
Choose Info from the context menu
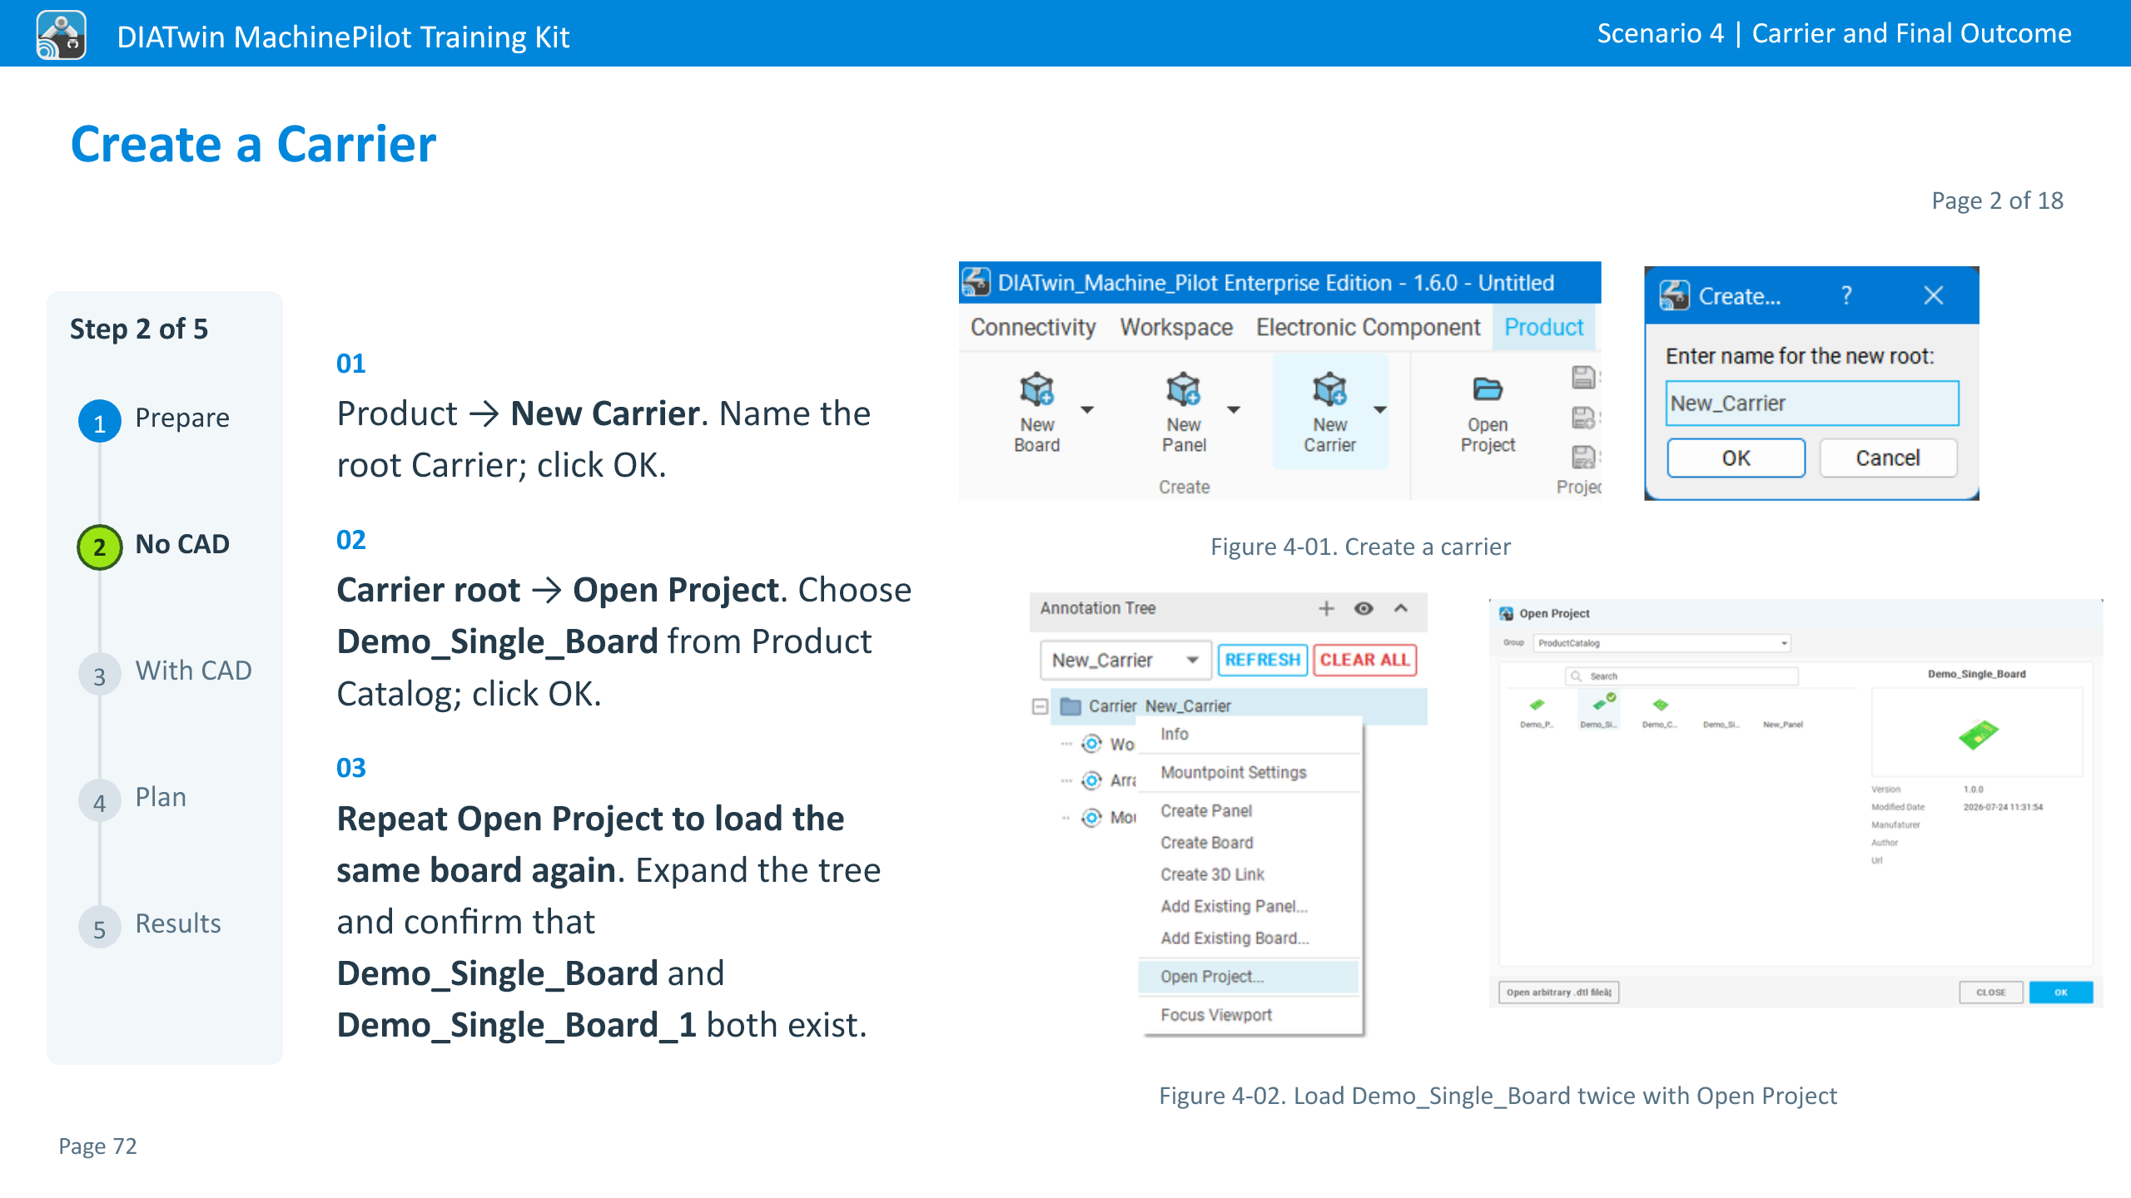[1249, 735]
